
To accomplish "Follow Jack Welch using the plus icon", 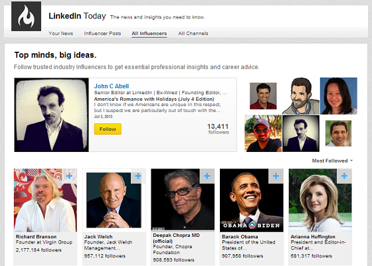I will pos(138,176).
